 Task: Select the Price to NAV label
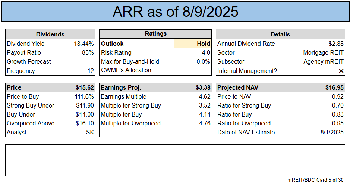(234, 96)
